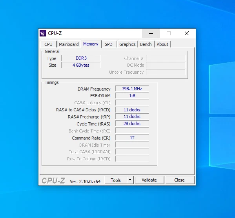Click the empty DRAM Idle Timer field
The height and width of the screenshot is (218, 235).
tap(132, 145)
